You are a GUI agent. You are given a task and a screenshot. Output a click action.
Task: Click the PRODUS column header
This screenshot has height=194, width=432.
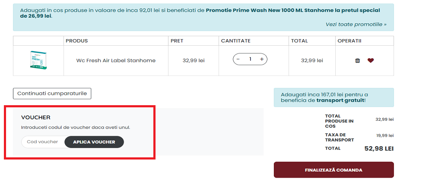pyautogui.click(x=76, y=41)
